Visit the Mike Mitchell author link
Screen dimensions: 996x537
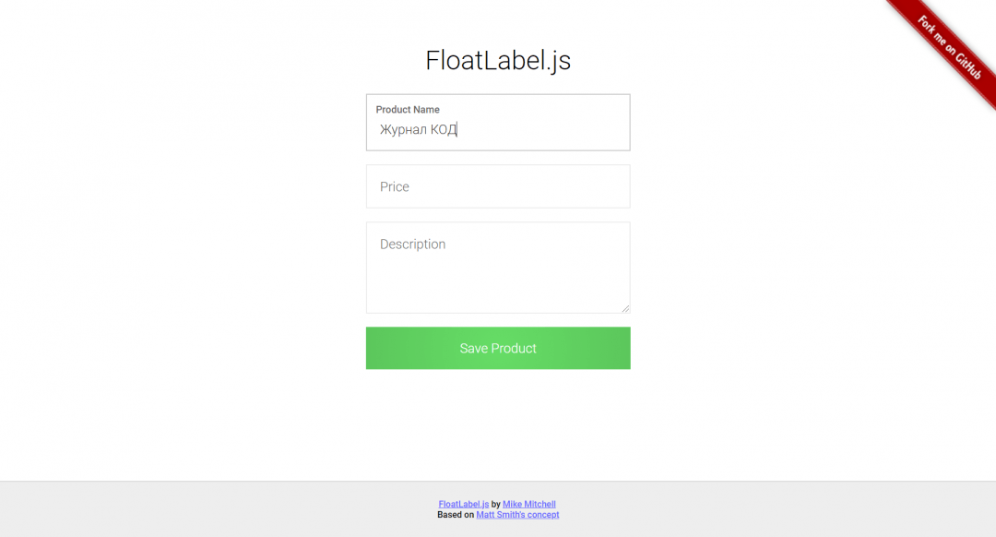pos(529,504)
